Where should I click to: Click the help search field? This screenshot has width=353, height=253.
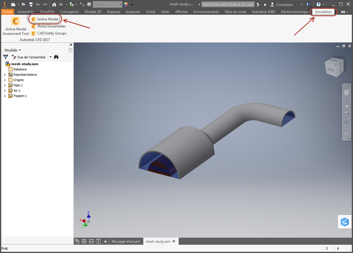[228, 4]
